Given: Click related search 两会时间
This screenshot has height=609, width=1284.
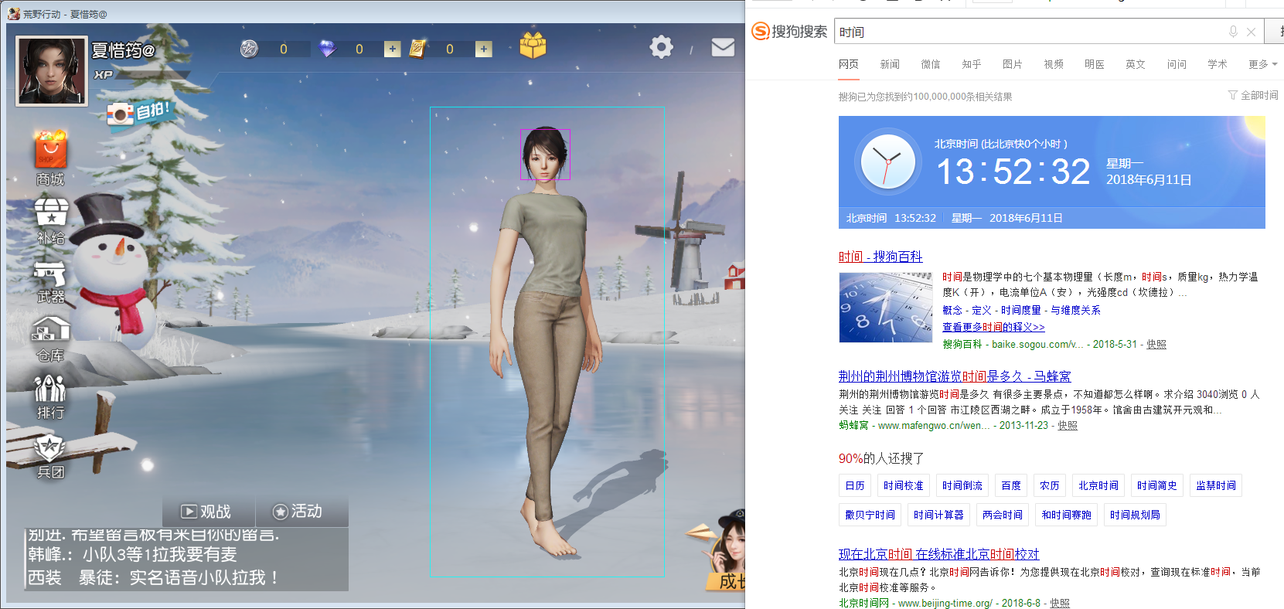Looking at the screenshot, I should [x=1003, y=515].
